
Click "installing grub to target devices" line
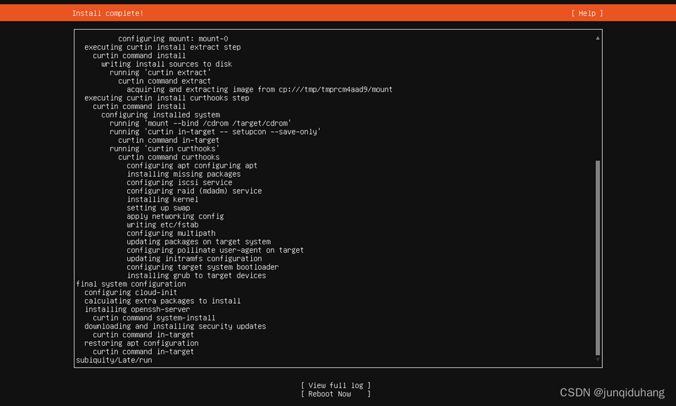click(x=196, y=275)
